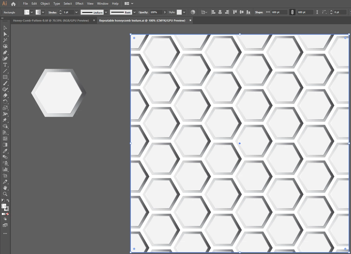Set paint mode to Color
This screenshot has height=254, width=351.
3,214
